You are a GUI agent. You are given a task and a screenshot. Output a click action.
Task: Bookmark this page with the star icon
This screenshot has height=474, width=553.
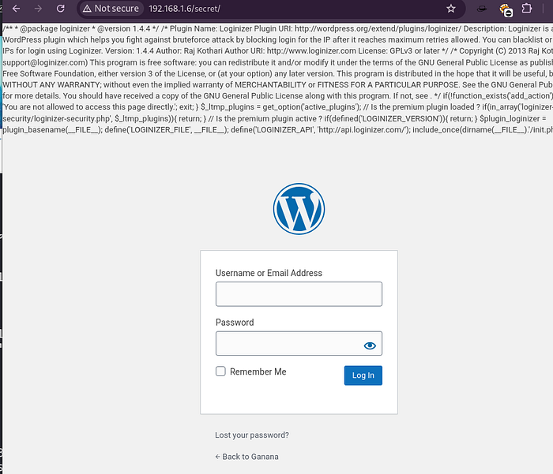tap(451, 9)
